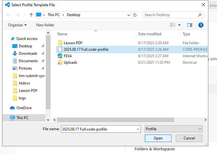Cancel the file selection dialog
This screenshot has width=217, height=154.
[x=189, y=138]
